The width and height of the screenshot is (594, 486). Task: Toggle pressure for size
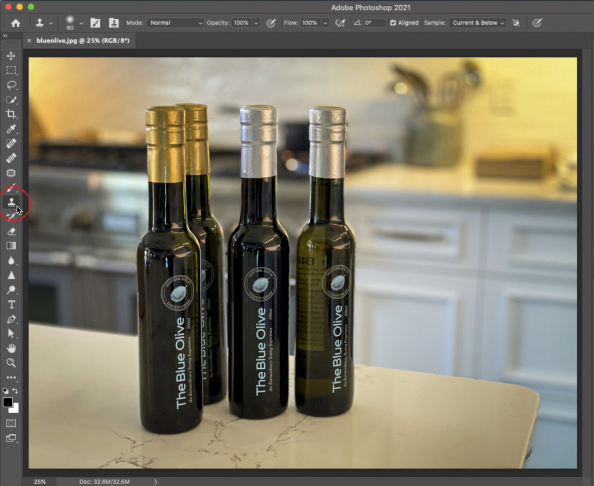[537, 23]
